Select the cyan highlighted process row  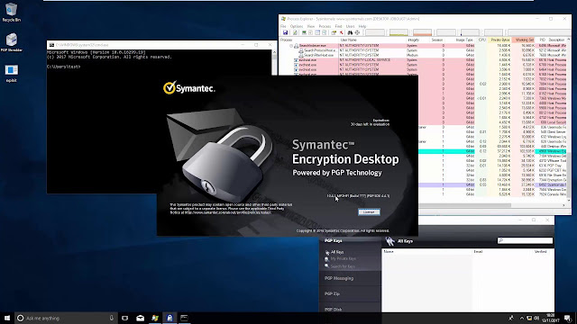click(x=492, y=151)
